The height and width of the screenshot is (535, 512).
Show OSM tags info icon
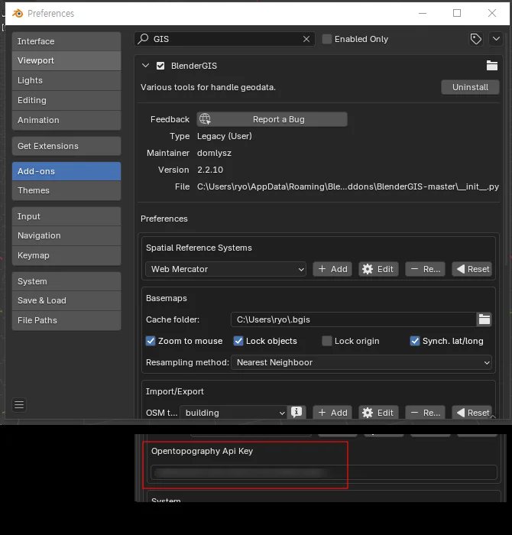[x=297, y=412]
